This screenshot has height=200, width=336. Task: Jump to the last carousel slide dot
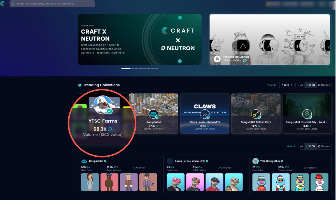point(157,68)
